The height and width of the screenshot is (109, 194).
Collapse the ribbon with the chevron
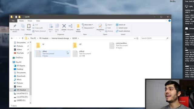coord(166,21)
